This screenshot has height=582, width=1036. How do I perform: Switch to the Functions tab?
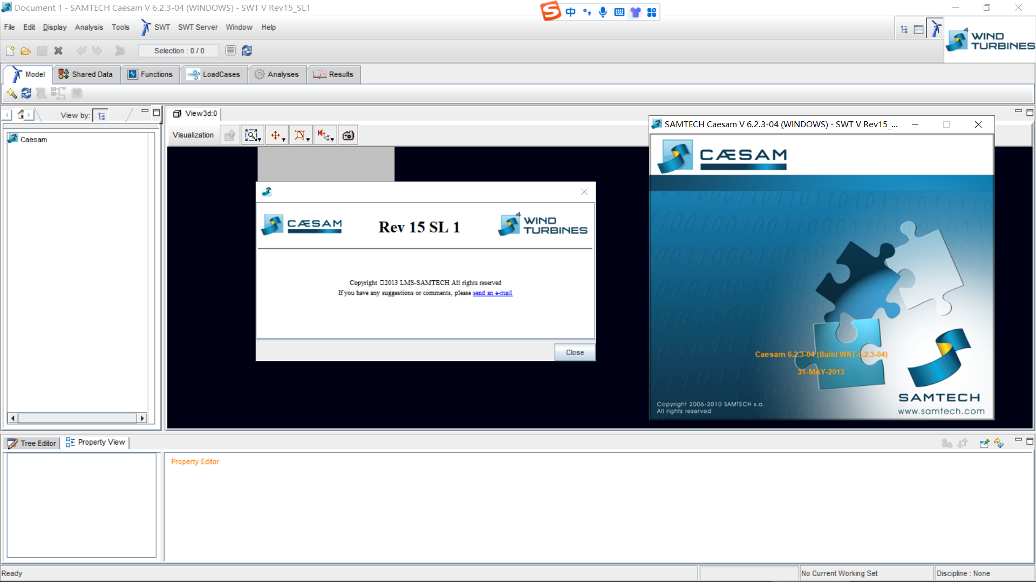click(x=151, y=74)
